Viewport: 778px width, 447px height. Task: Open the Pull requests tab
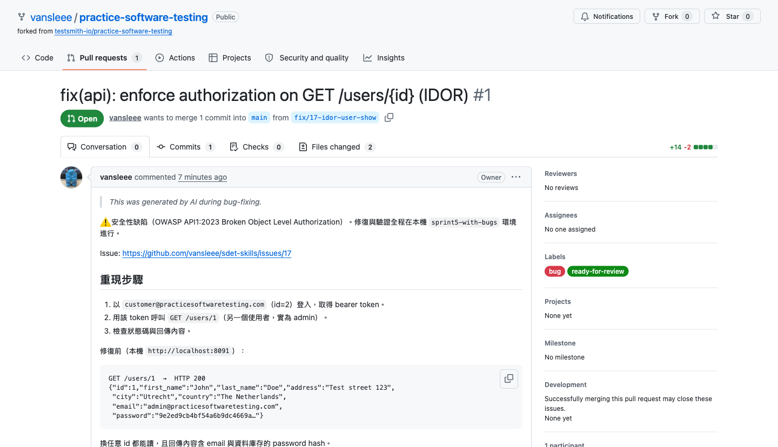(104, 58)
